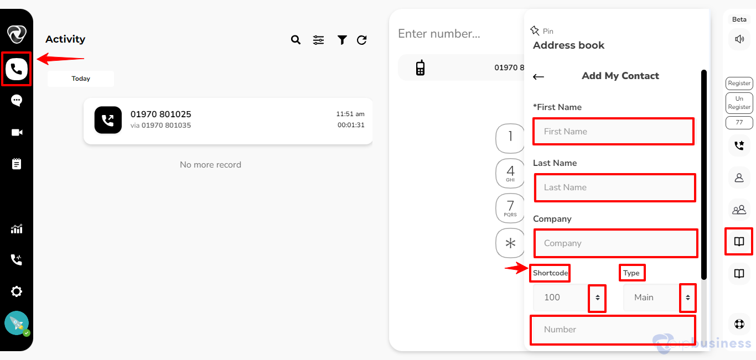The height and width of the screenshot is (360, 756).
Task: Open the phone calls sidebar icon
Action: click(x=17, y=69)
